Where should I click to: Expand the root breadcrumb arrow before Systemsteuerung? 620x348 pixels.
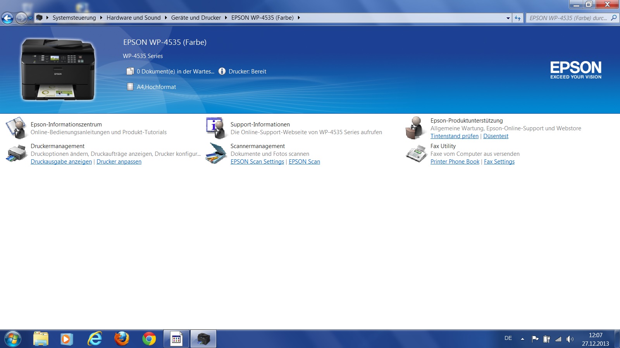tap(47, 18)
